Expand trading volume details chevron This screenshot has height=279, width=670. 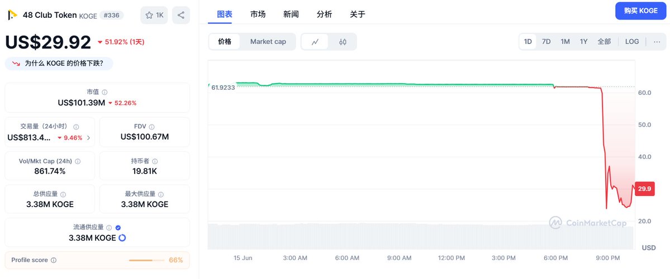tap(88, 138)
